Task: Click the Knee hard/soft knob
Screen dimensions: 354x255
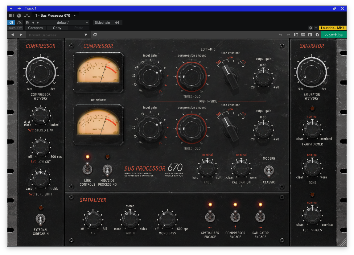Action: coord(208,168)
